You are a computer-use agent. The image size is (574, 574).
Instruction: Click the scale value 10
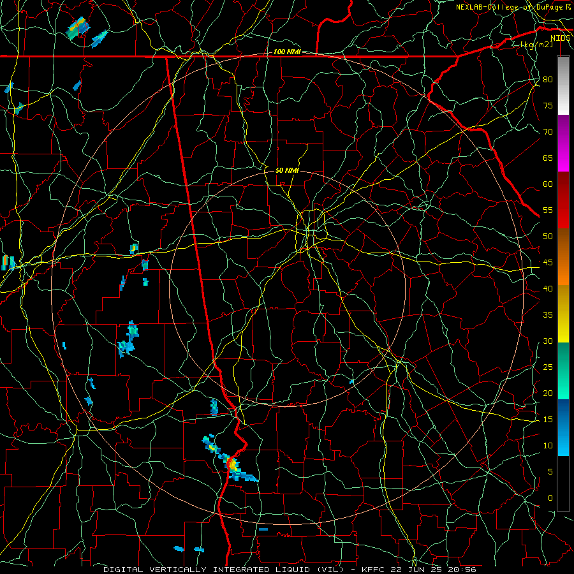(x=548, y=446)
